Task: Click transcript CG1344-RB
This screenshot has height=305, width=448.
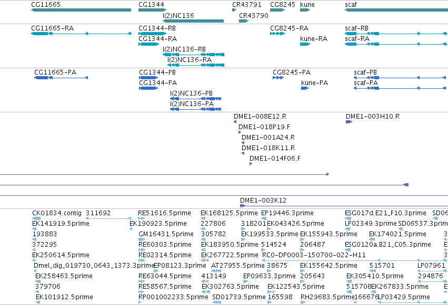Action: pyautogui.click(x=152, y=34)
